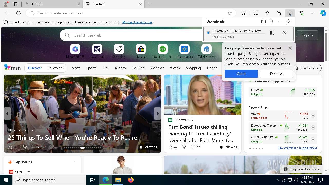Add Dow Jones Transportation to watchlist
Screen dimensions: 329x185
click(313, 127)
